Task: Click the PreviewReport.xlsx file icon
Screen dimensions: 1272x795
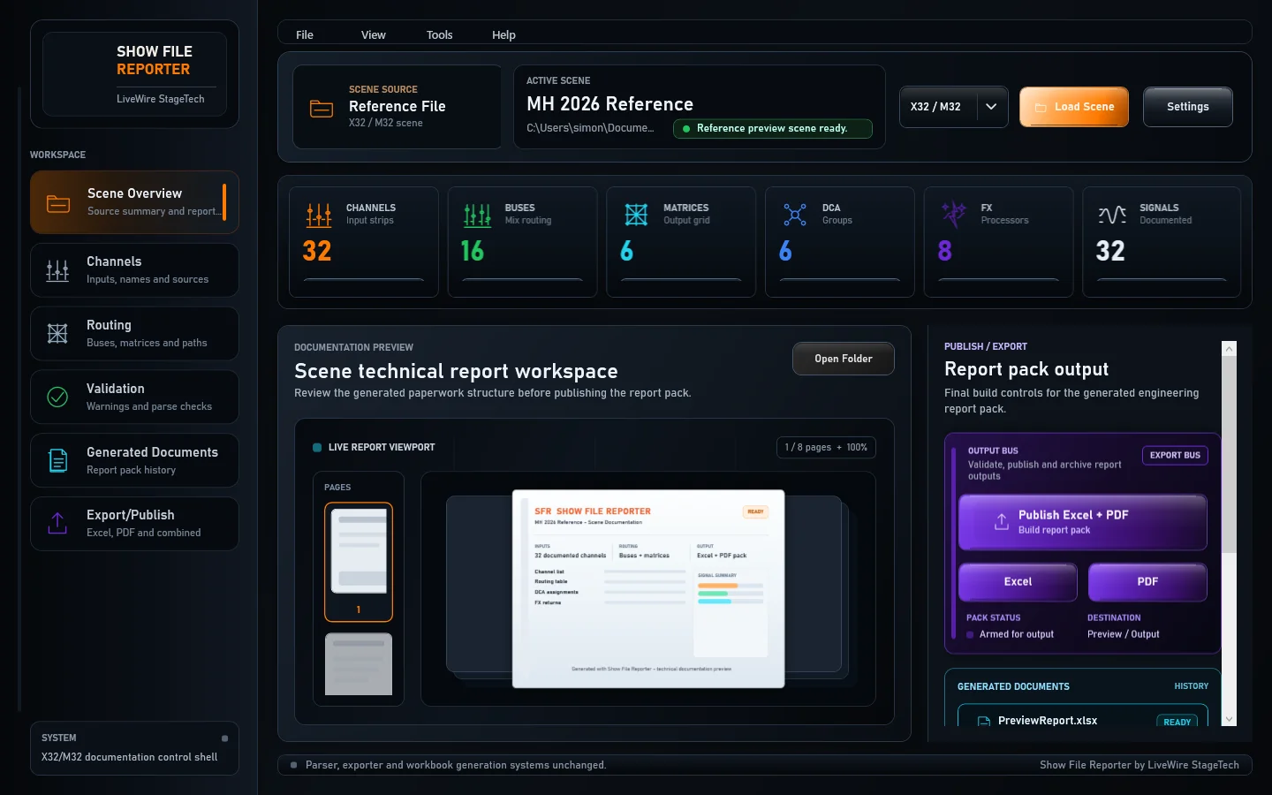Action: pyautogui.click(x=984, y=722)
